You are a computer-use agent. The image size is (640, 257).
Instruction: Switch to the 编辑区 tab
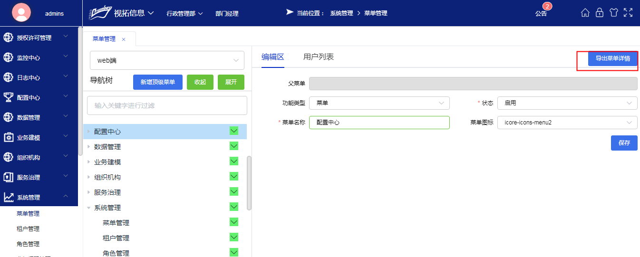273,57
